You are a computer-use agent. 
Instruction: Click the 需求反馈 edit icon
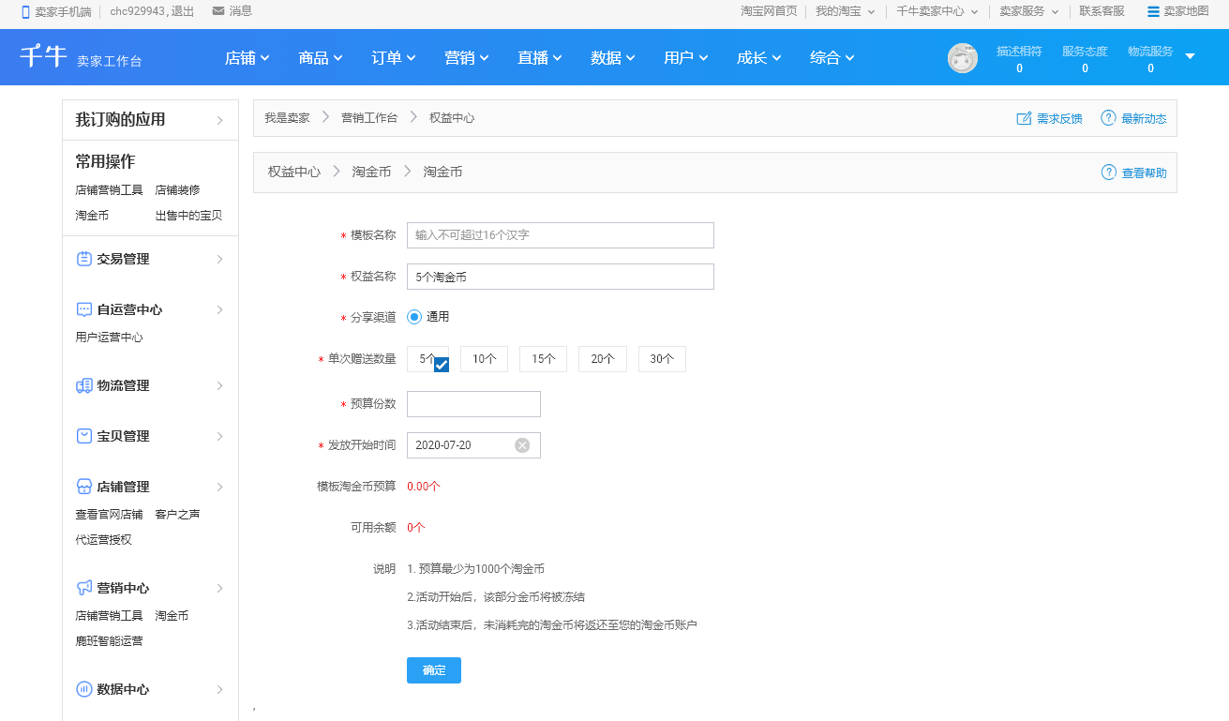tap(1024, 118)
